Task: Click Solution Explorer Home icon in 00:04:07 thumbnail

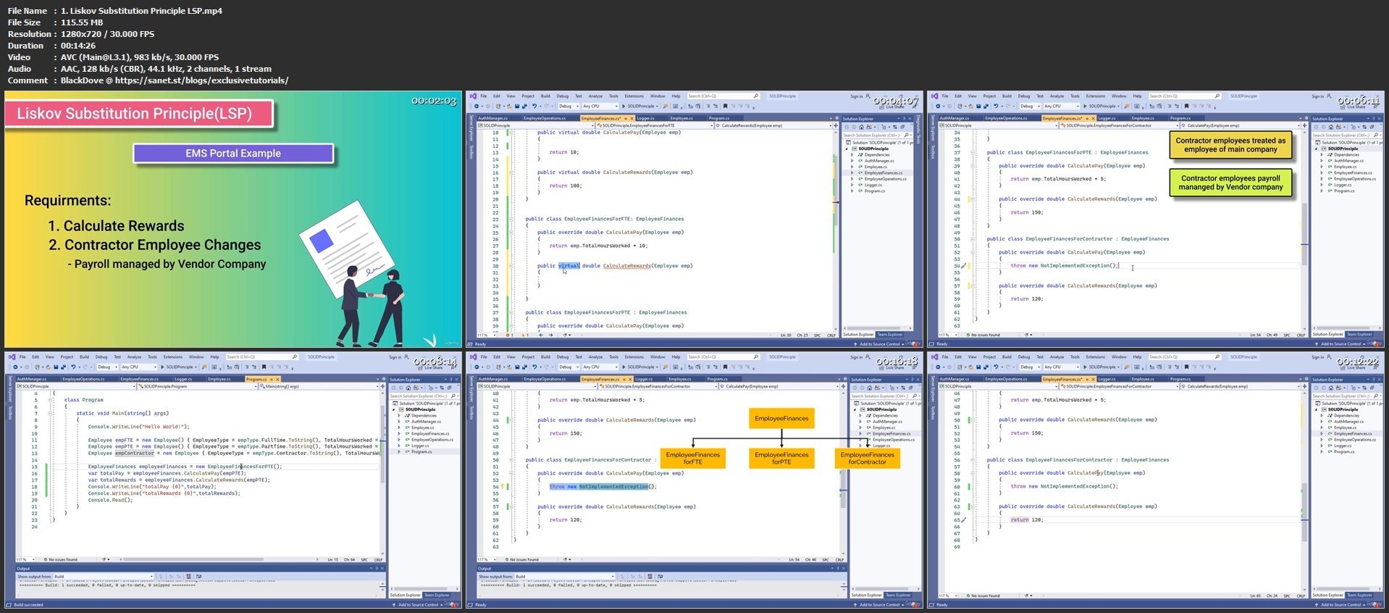Action: (861, 127)
